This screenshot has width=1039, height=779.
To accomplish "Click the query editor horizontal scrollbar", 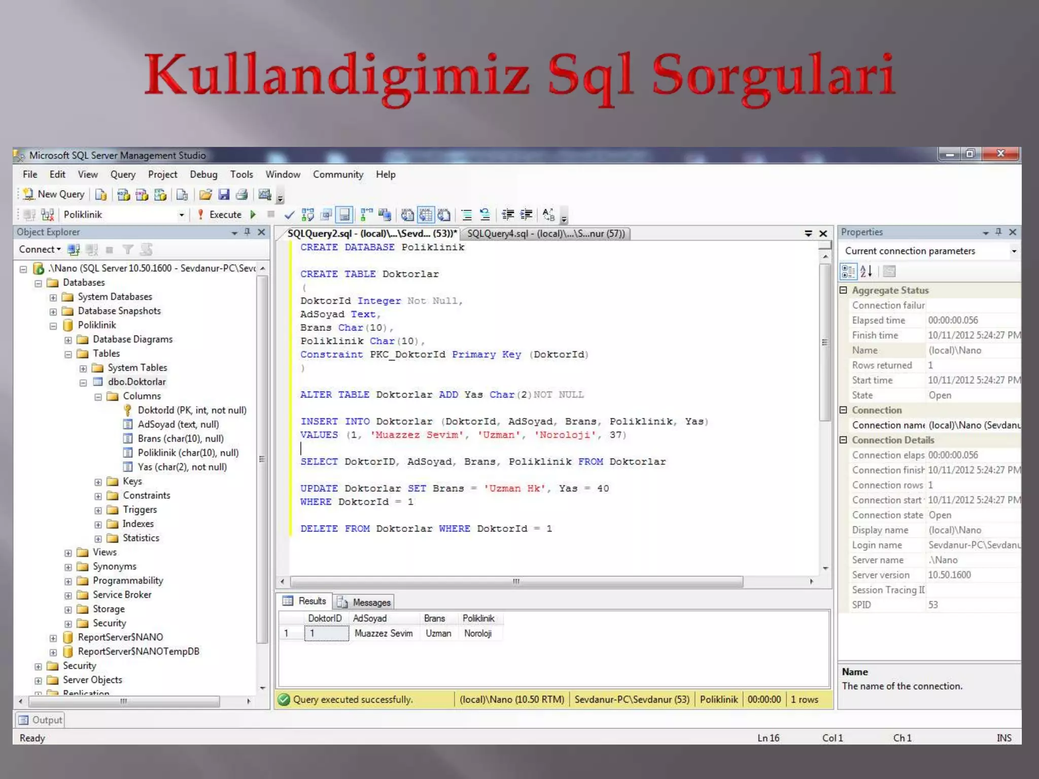I will tap(515, 582).
